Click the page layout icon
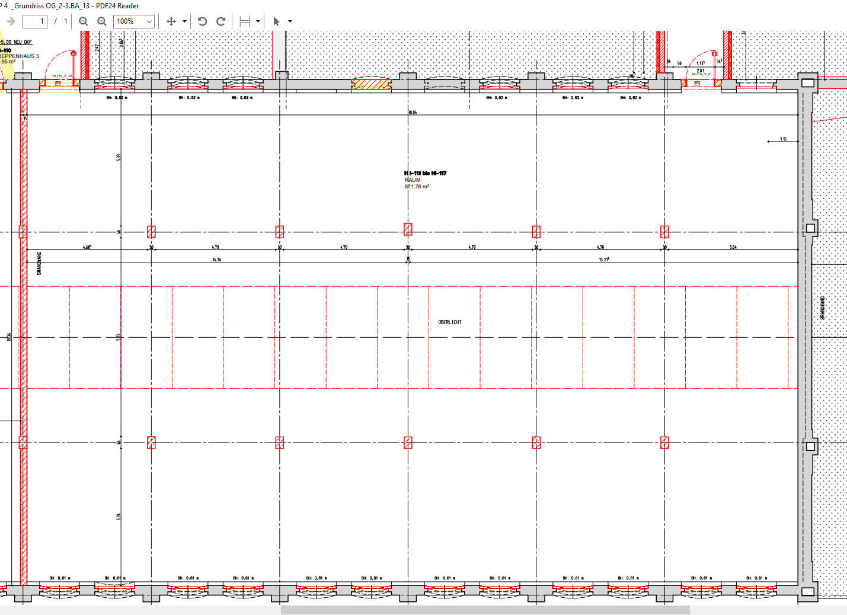This screenshot has width=847, height=615. tap(244, 21)
